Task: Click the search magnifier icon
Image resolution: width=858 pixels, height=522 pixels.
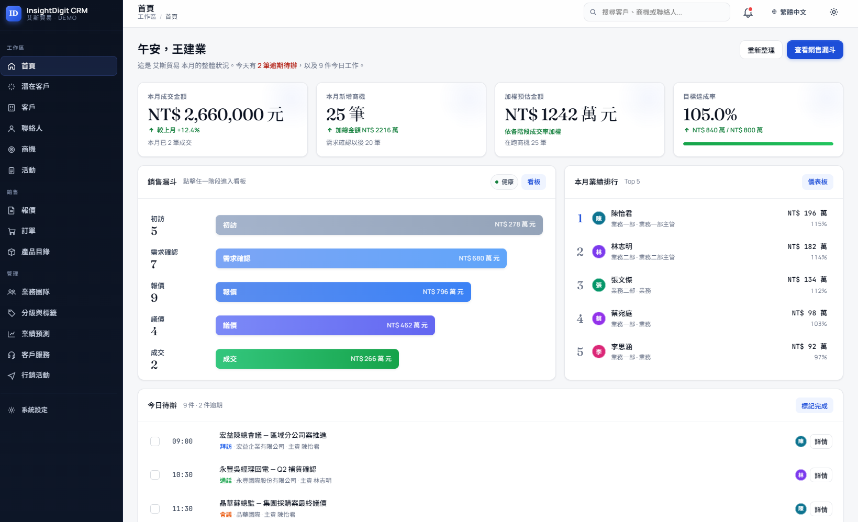Action: point(593,12)
